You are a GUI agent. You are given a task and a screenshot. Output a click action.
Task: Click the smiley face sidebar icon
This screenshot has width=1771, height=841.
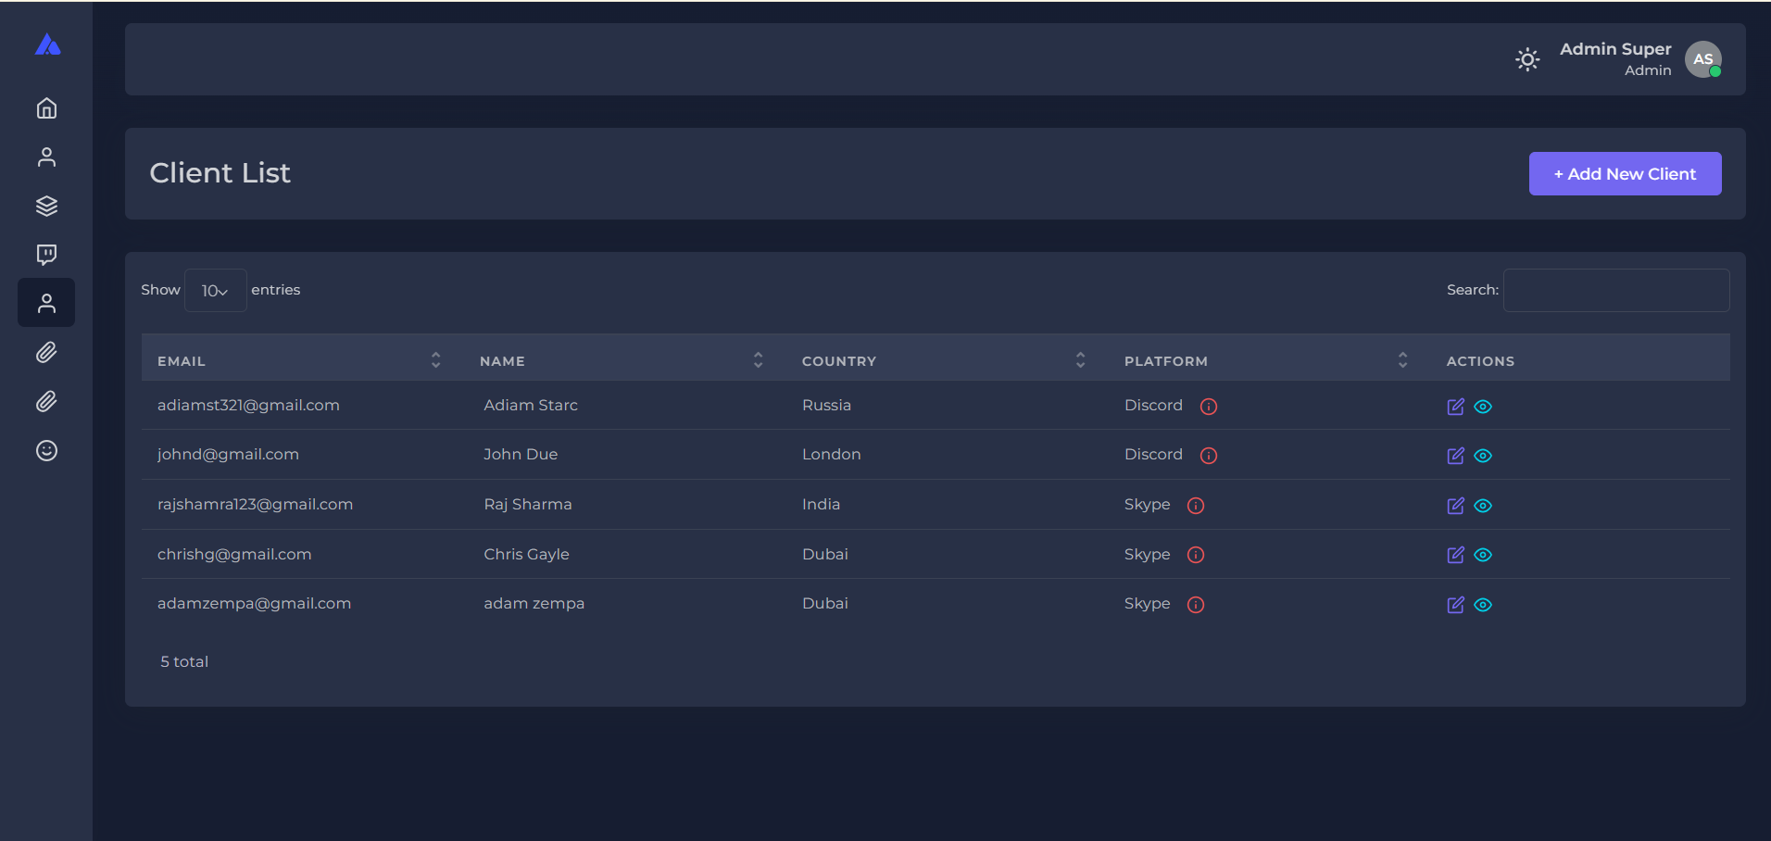point(46,451)
